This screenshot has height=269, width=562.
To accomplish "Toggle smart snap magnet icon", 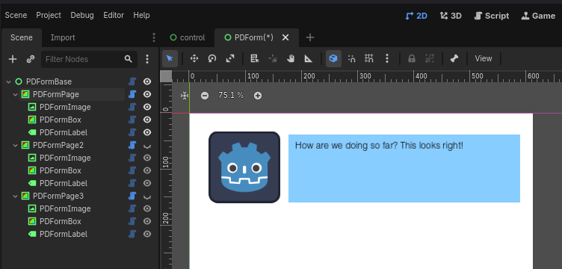I will (x=351, y=58).
